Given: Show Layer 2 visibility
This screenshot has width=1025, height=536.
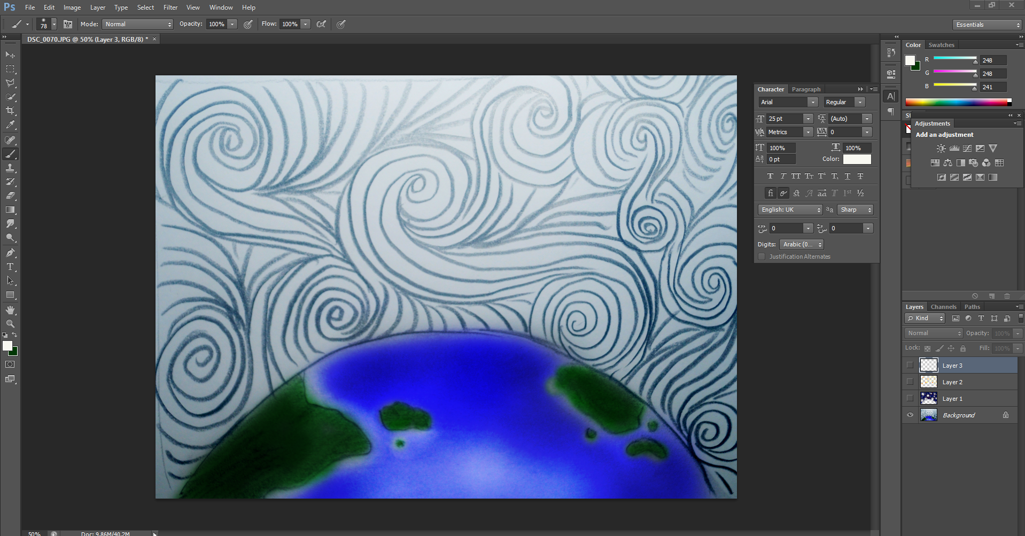Looking at the screenshot, I should click(910, 382).
